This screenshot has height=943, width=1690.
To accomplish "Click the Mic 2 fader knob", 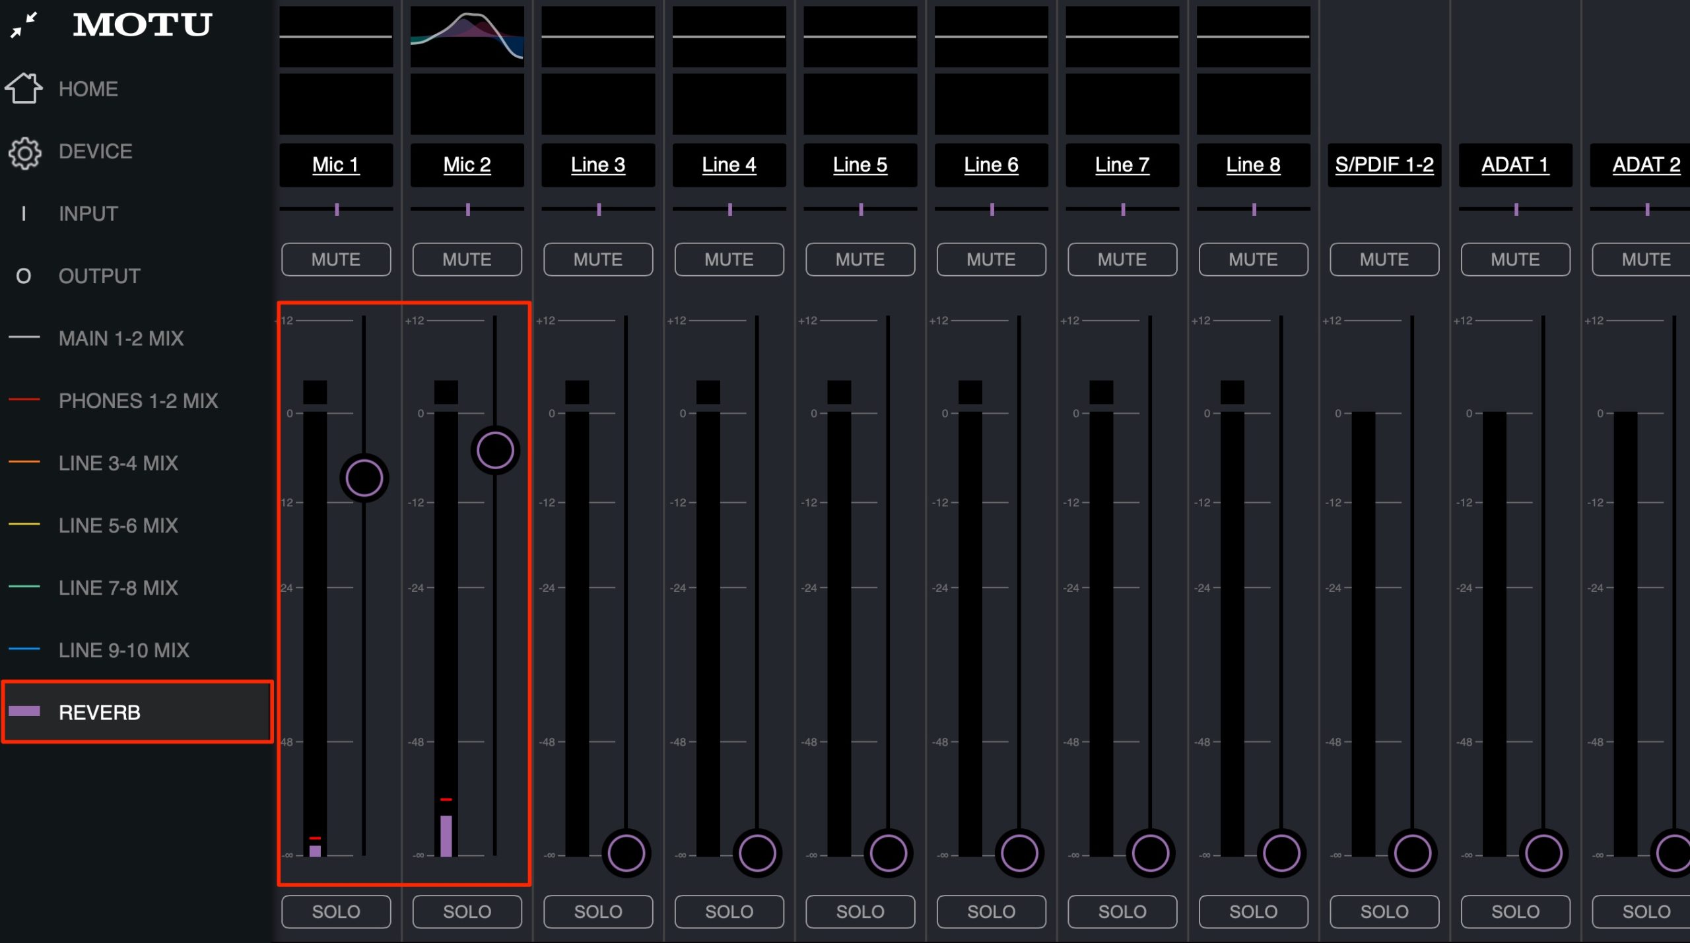I will point(495,450).
